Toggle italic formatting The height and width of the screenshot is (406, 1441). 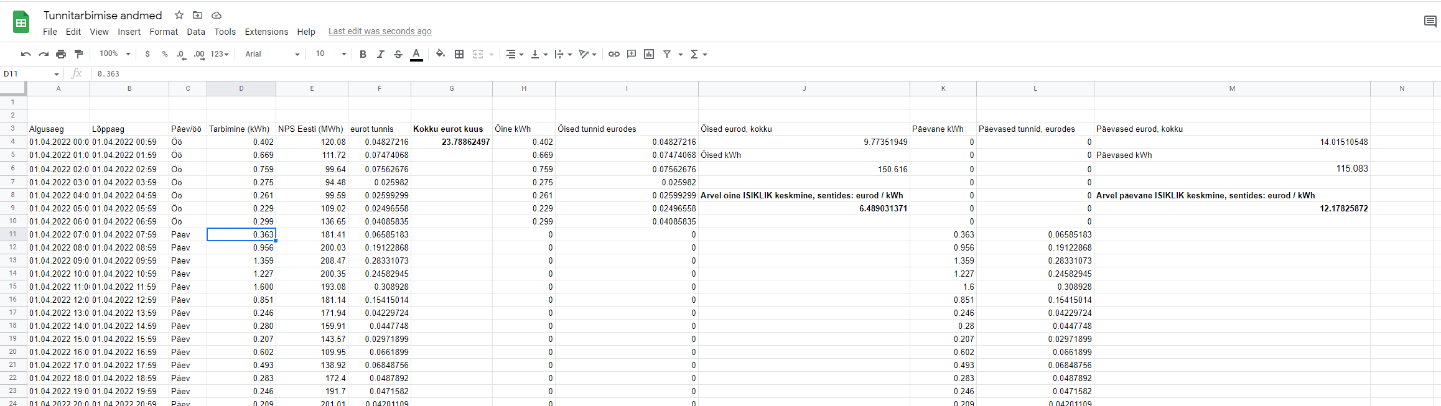[x=380, y=54]
